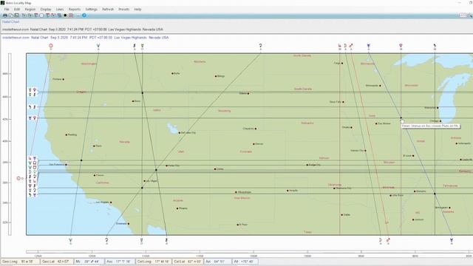Click the Alt status field
The height and width of the screenshot is (266, 473).
[245, 262]
